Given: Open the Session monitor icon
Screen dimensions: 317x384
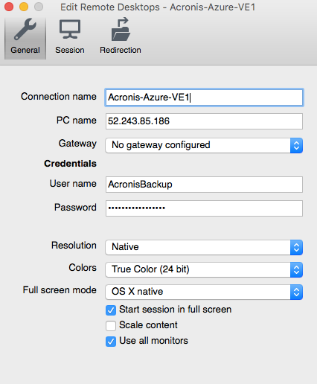Looking at the screenshot, I should click(70, 30).
